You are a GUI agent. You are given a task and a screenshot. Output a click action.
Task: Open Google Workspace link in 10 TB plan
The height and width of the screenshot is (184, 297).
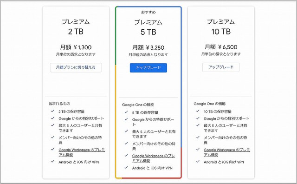(227, 152)
